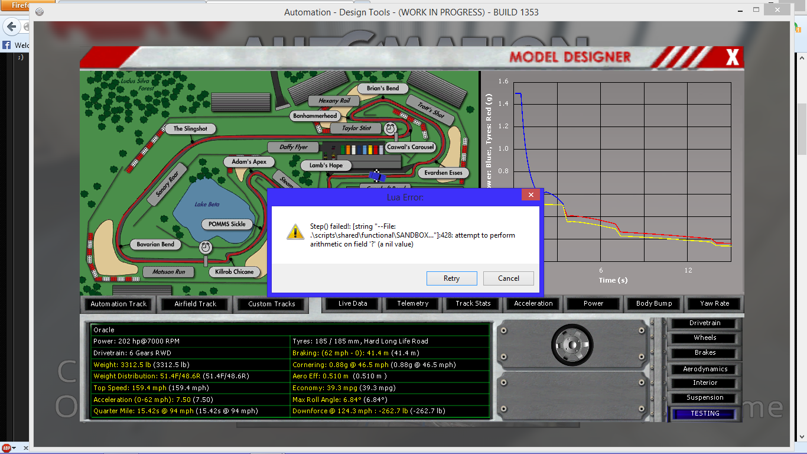This screenshot has width=807, height=454.
Task: Switch to the Automation Track tab
Action: point(118,304)
